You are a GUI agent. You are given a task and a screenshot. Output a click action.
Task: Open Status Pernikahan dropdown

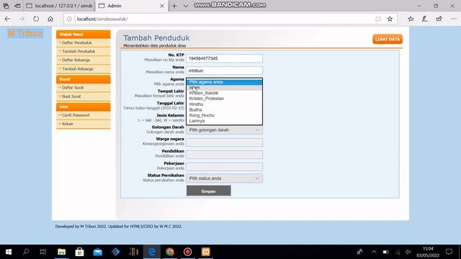click(x=224, y=178)
